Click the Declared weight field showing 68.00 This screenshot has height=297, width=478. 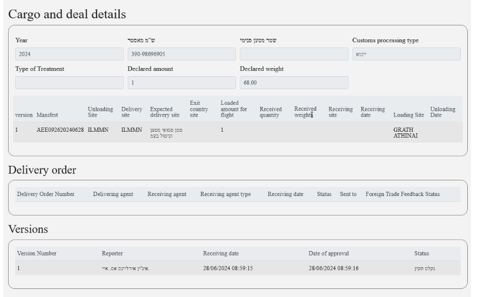[x=294, y=83]
